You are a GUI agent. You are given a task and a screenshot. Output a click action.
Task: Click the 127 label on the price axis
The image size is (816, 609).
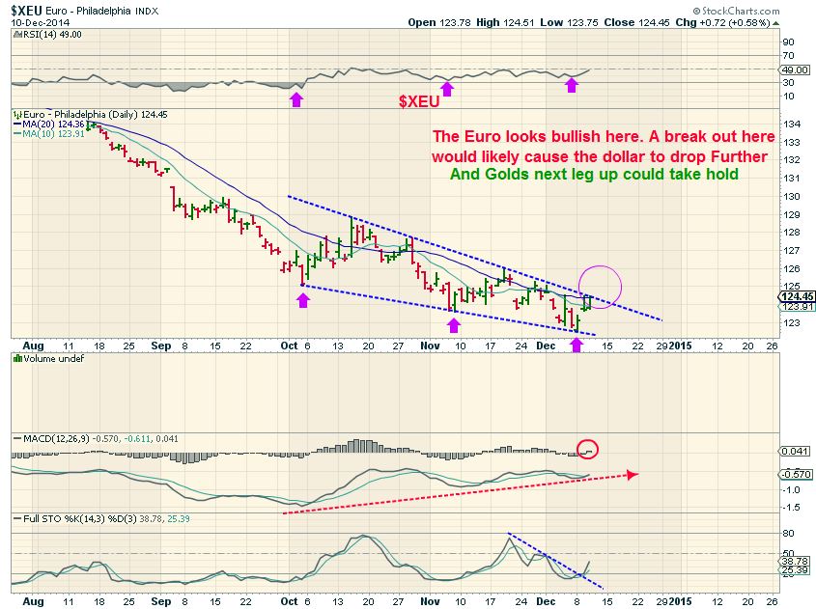click(792, 251)
